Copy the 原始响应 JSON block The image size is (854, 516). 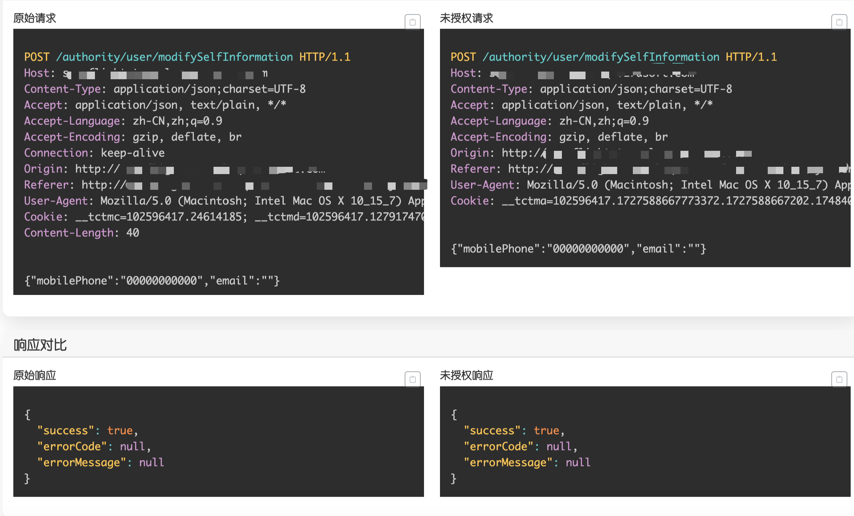[412, 379]
